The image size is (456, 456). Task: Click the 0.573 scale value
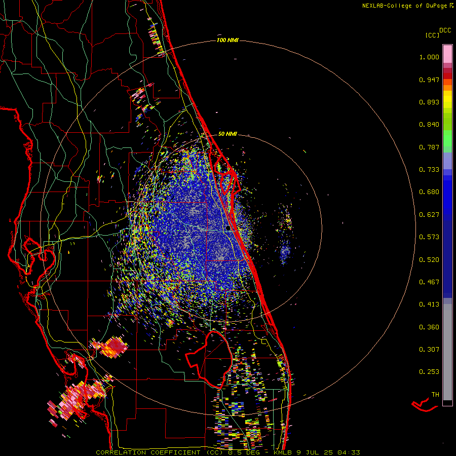tap(429, 237)
